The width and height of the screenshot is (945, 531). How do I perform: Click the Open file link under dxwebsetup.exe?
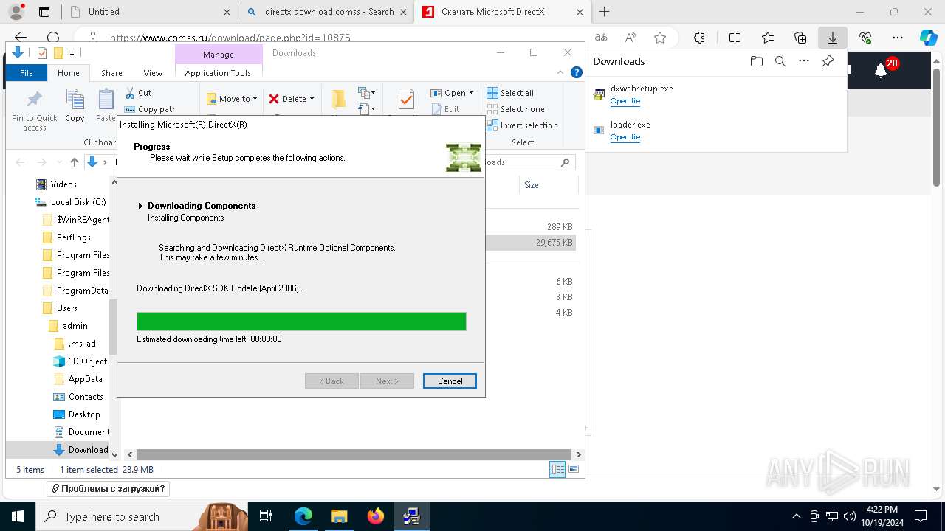tap(625, 101)
